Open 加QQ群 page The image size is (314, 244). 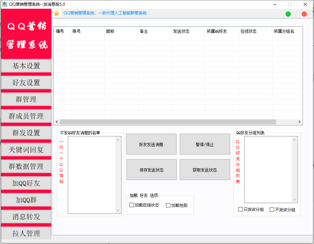pos(26,200)
